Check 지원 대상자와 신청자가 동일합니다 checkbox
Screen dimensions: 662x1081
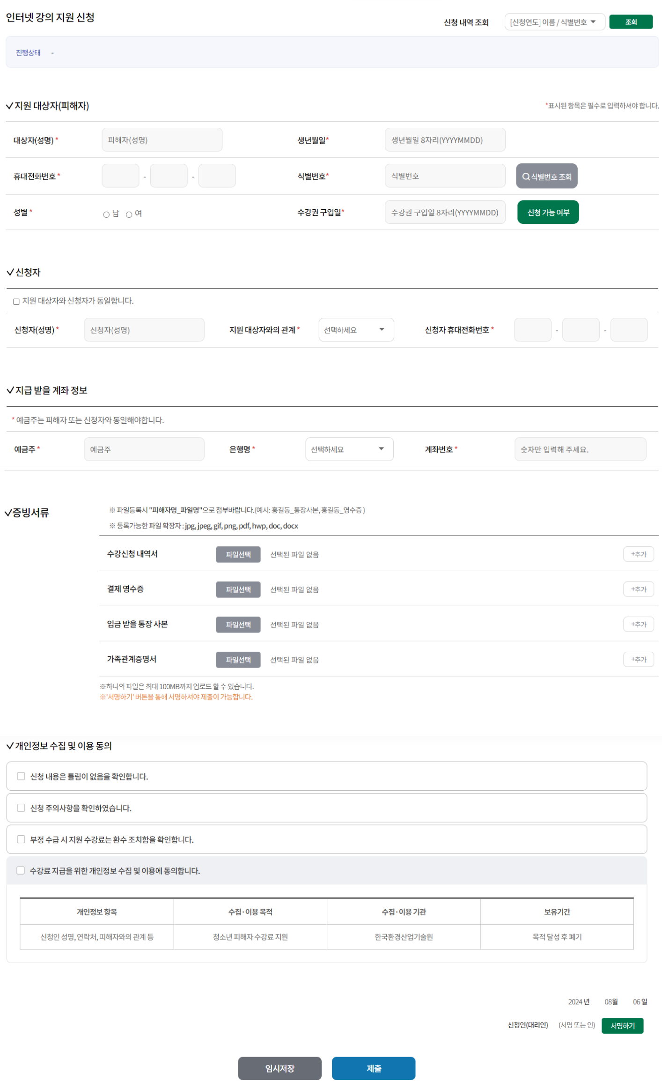16,302
